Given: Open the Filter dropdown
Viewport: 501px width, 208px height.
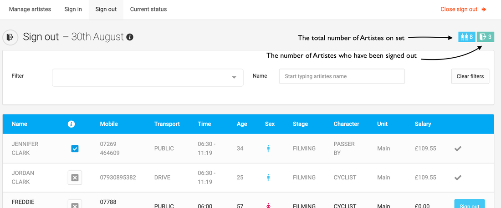Looking at the screenshot, I should click(148, 77).
